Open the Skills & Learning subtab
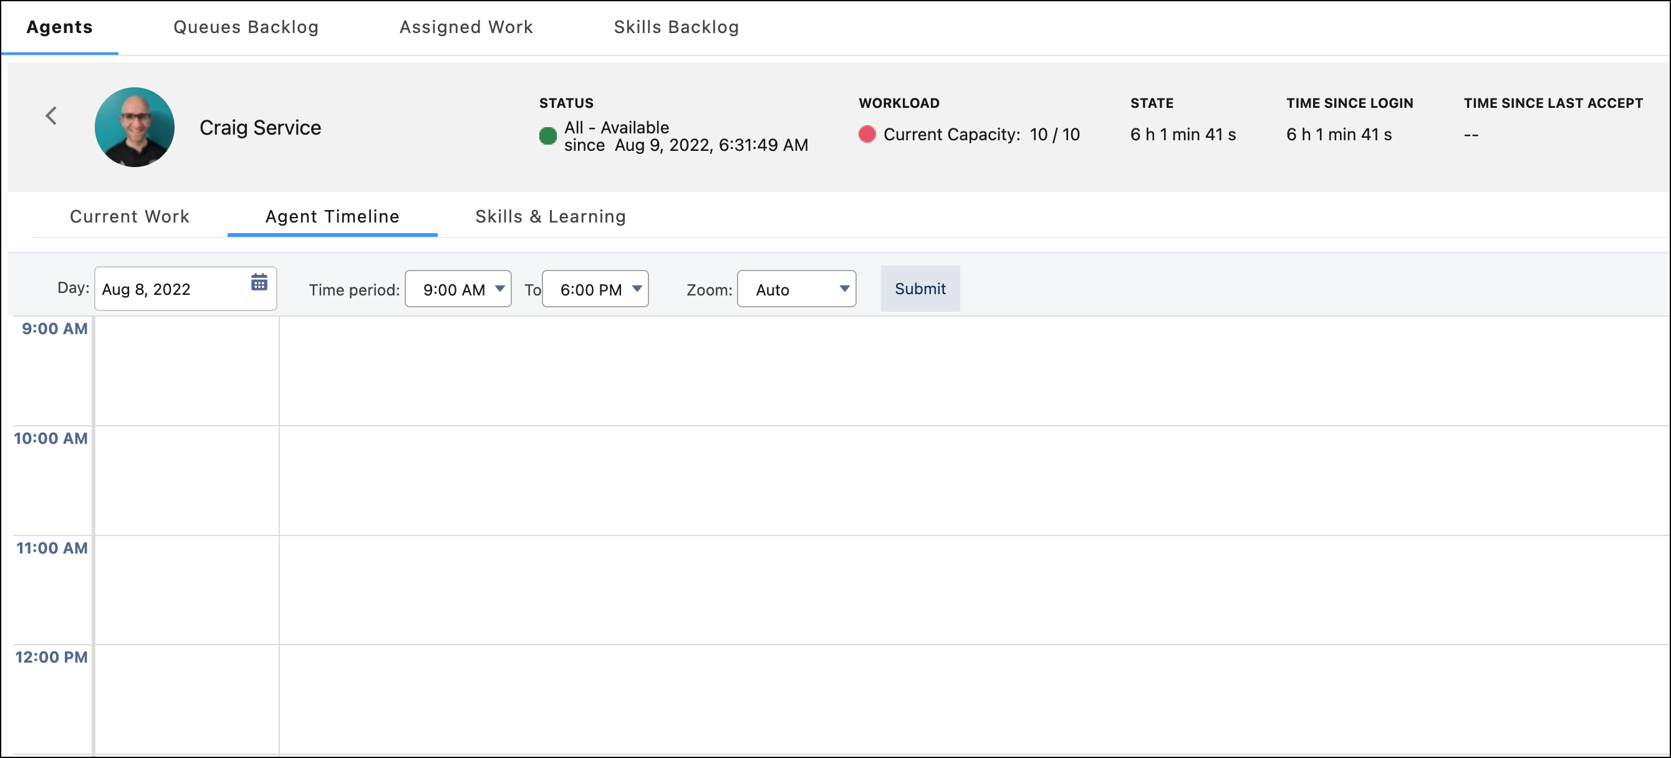 [550, 216]
